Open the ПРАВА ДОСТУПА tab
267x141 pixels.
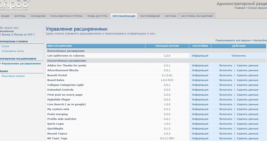(97, 16)
